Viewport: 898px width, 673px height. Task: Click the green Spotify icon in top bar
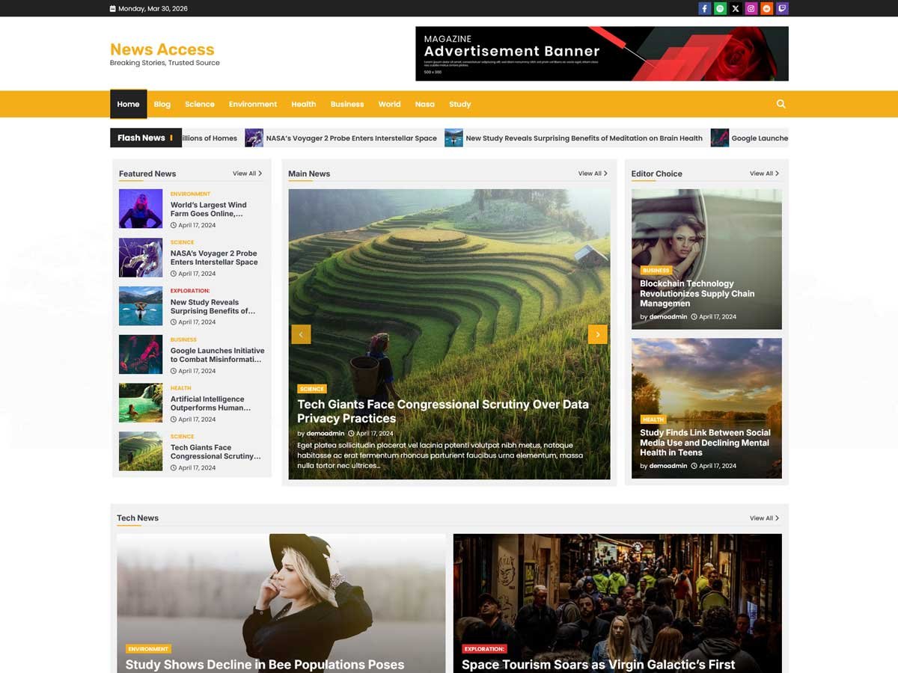point(720,9)
